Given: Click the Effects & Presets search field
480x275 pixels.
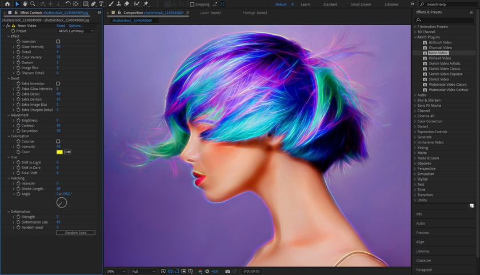Looking at the screenshot, I should pos(444,20).
